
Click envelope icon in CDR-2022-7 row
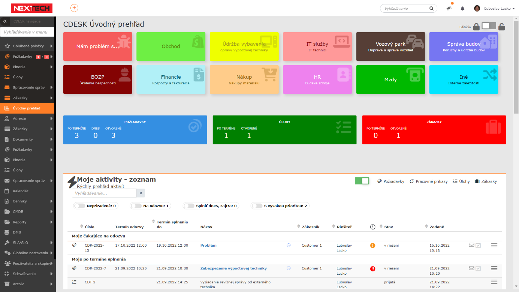471,268
